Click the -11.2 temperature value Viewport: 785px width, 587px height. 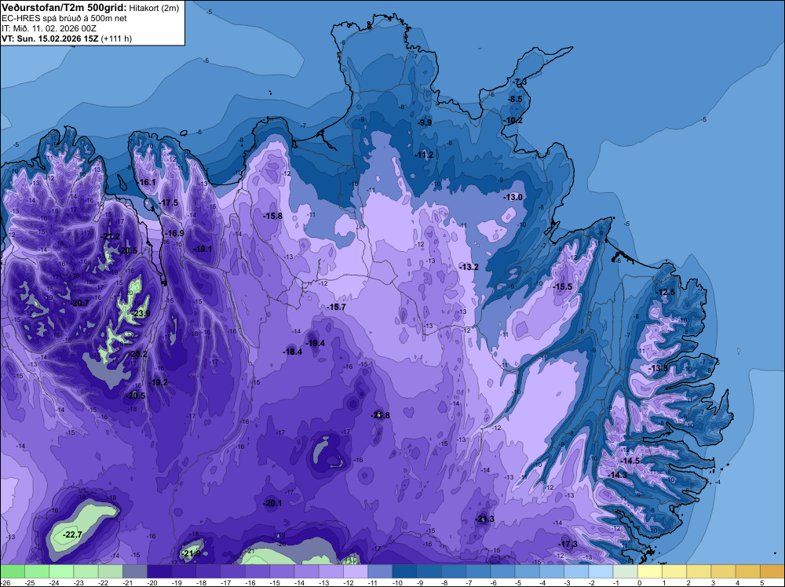[424, 155]
